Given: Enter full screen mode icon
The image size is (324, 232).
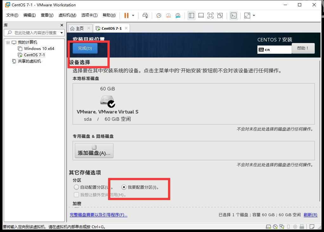Looking at the screenshot, I should pos(211,15).
